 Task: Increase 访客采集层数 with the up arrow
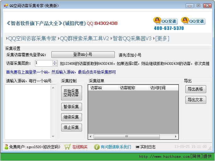coord(55,62)
